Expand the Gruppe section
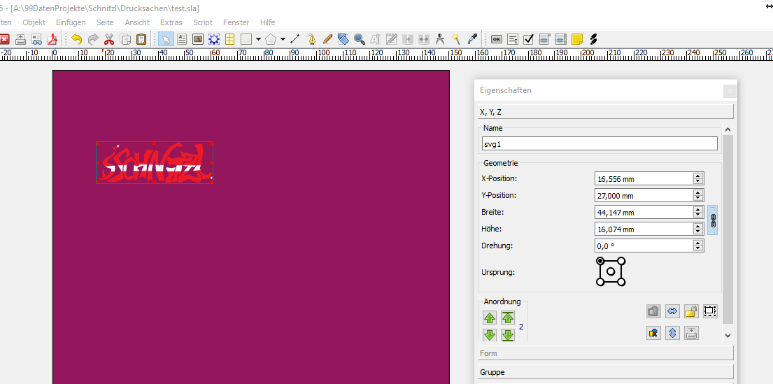 click(606, 372)
